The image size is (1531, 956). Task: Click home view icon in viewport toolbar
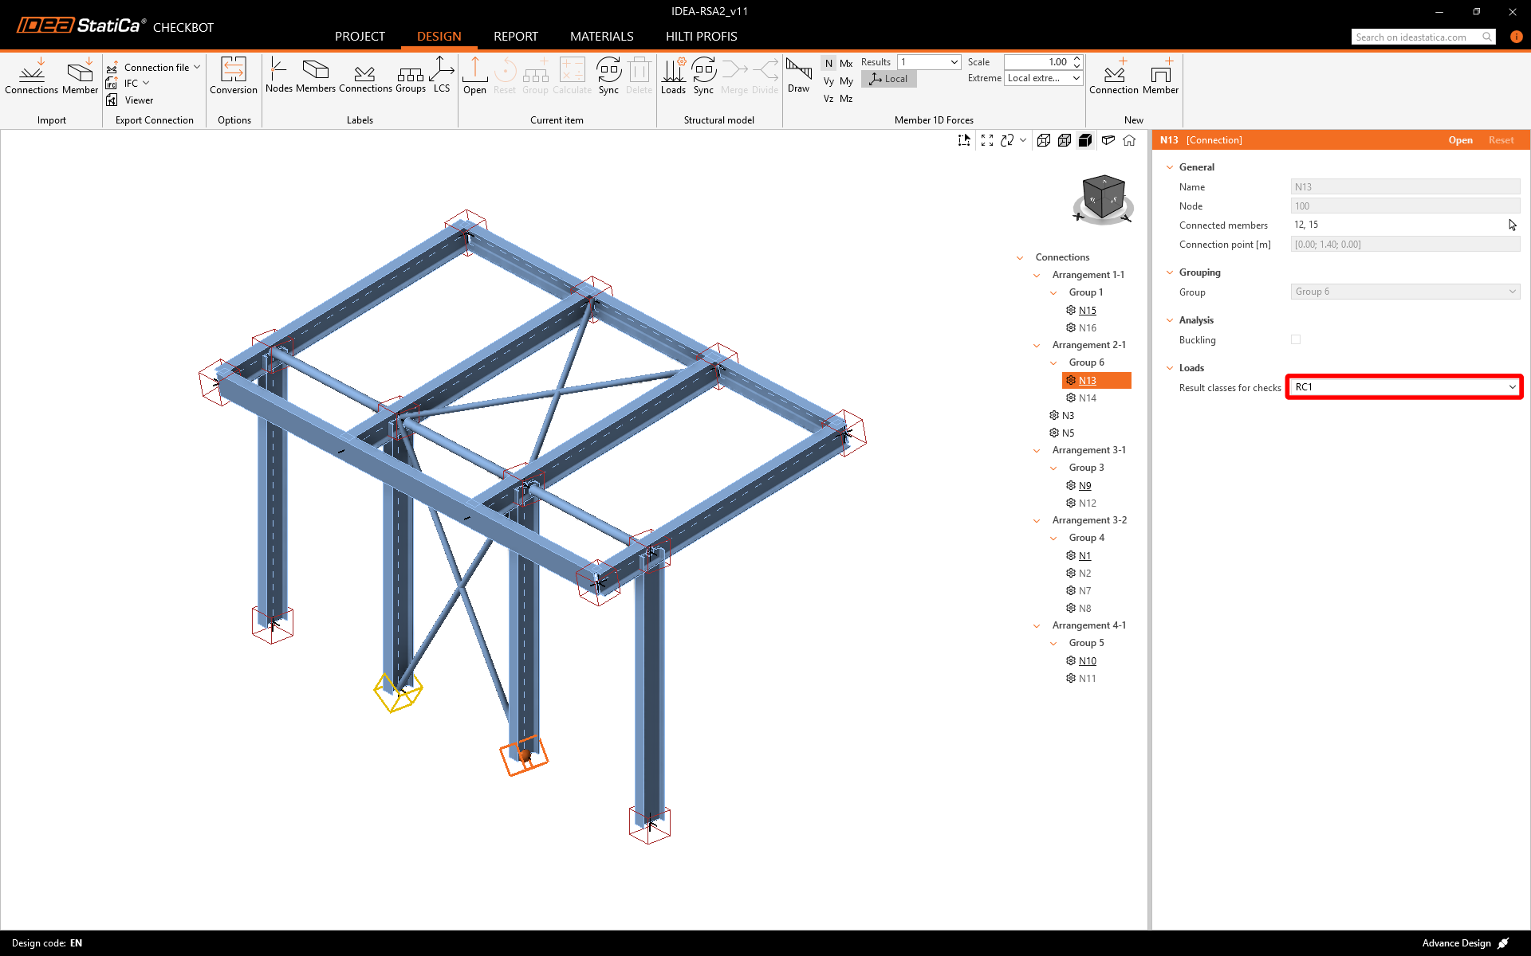[1129, 140]
